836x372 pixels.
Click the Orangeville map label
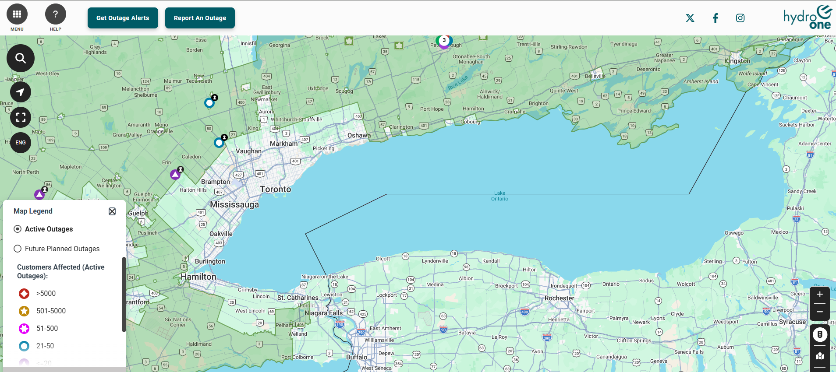pyautogui.click(x=159, y=131)
